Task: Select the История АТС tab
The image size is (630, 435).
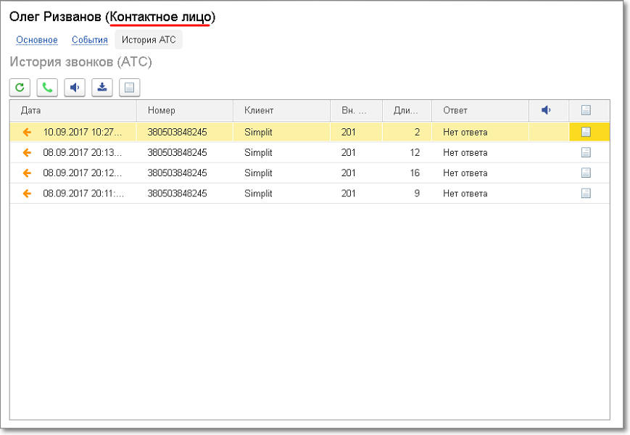Action: (149, 40)
